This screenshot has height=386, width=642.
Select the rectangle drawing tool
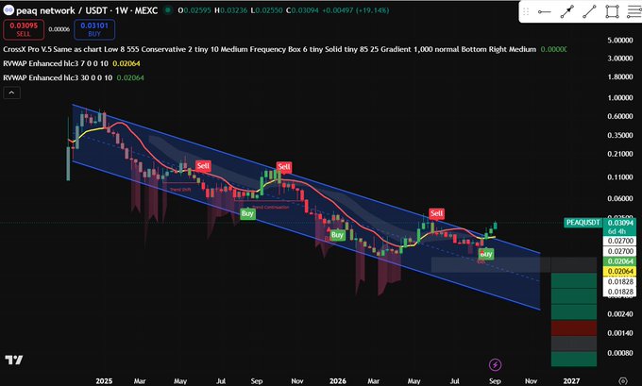[x=612, y=11]
